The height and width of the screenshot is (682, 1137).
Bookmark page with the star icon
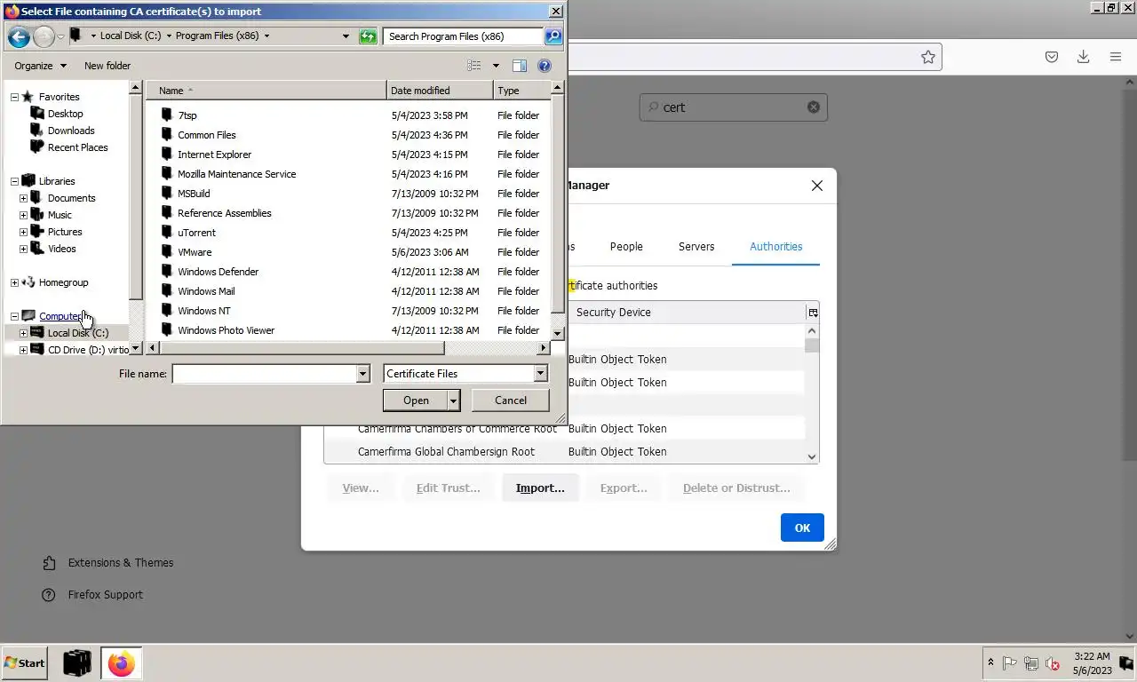click(928, 57)
